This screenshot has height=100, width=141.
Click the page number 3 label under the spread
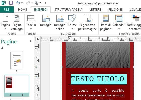tap(23, 95)
